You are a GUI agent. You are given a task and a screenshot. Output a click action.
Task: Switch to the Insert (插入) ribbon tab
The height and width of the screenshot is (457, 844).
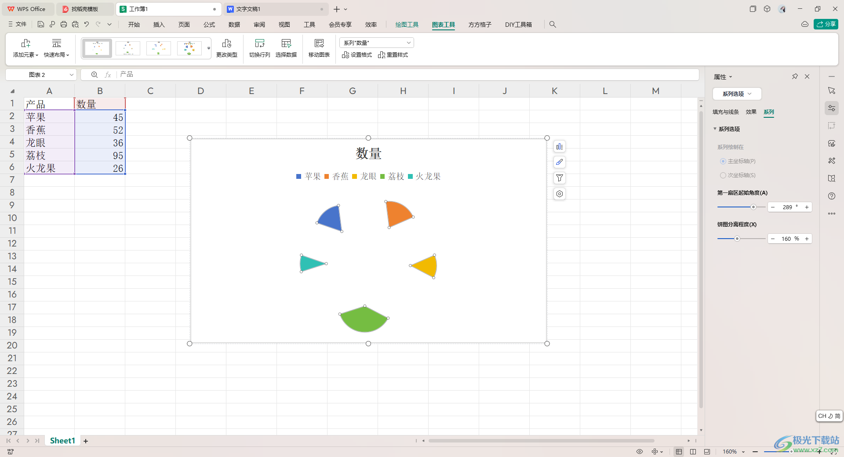[x=159, y=25]
